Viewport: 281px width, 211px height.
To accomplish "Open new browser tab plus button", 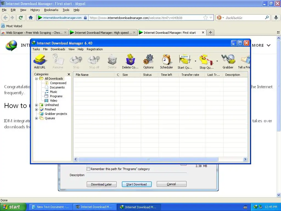I will tap(210, 32).
